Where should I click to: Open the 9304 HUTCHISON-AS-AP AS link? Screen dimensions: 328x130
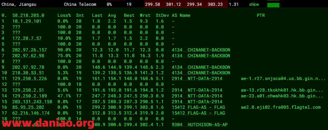tap(200, 124)
